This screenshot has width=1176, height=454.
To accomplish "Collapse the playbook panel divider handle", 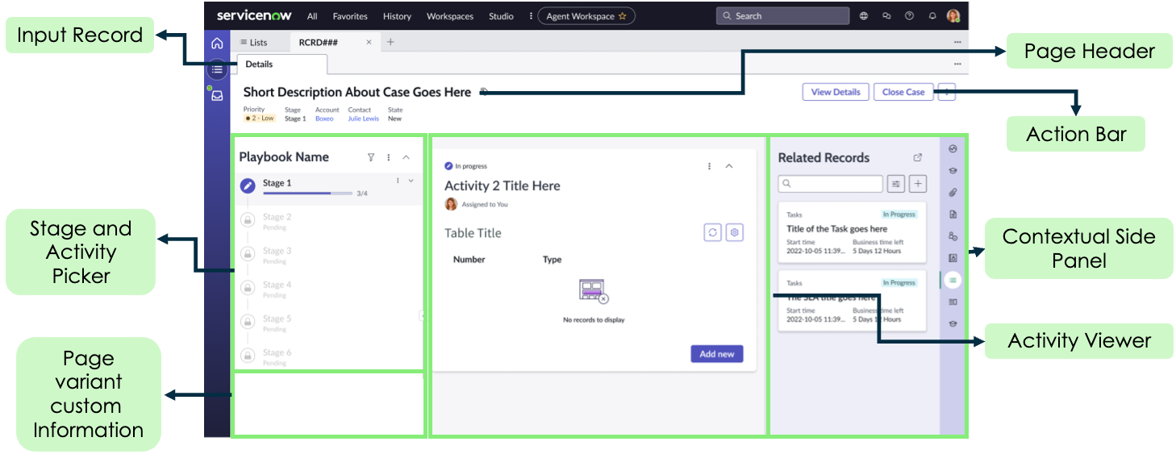I will 422,316.
